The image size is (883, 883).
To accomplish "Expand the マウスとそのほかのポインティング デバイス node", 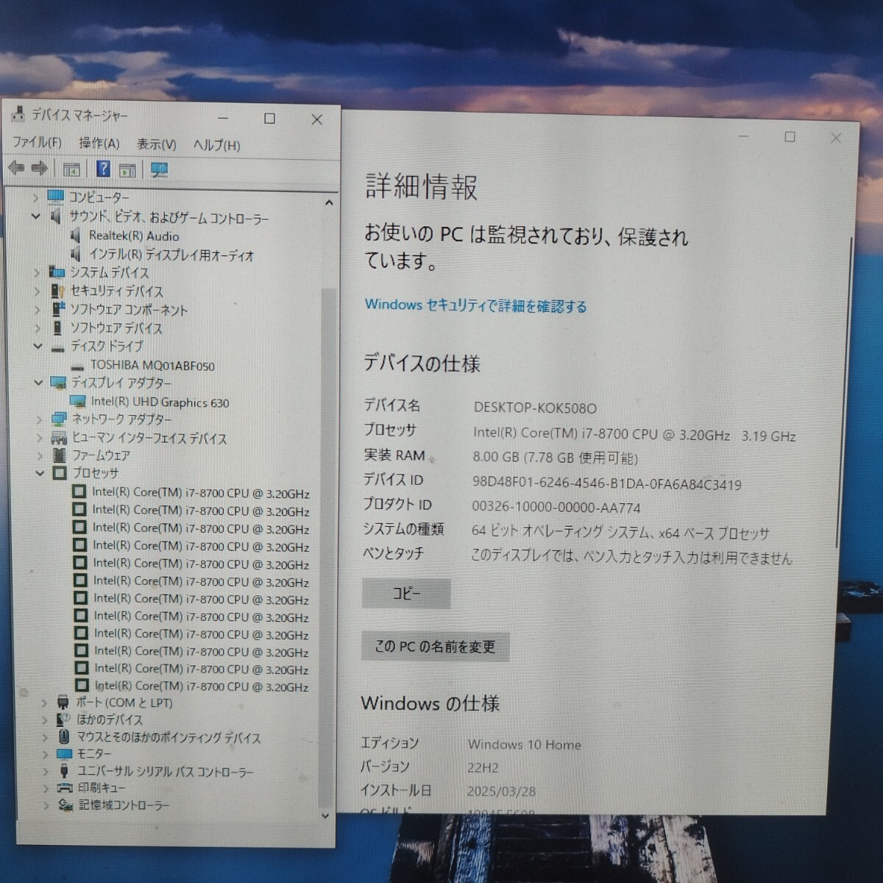I will pos(44,737).
